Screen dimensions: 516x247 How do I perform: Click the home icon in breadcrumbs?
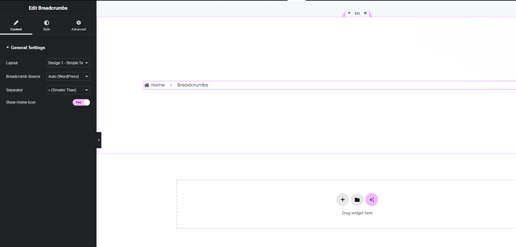coord(147,85)
